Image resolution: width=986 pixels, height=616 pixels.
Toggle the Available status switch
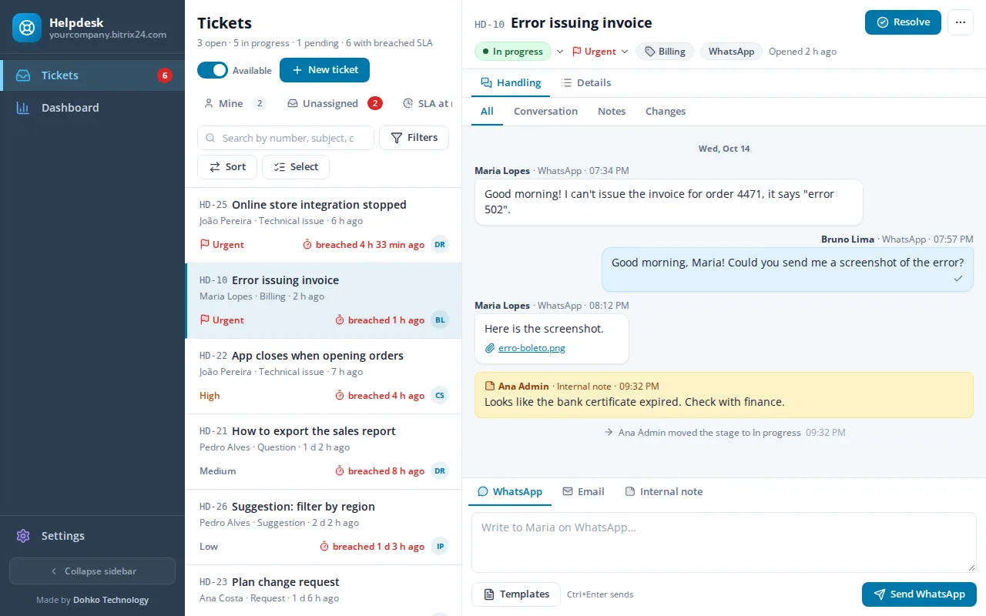(213, 70)
